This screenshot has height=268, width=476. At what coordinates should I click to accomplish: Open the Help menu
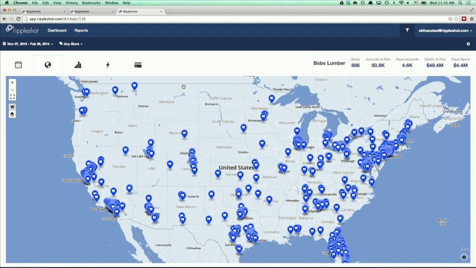[126, 3]
